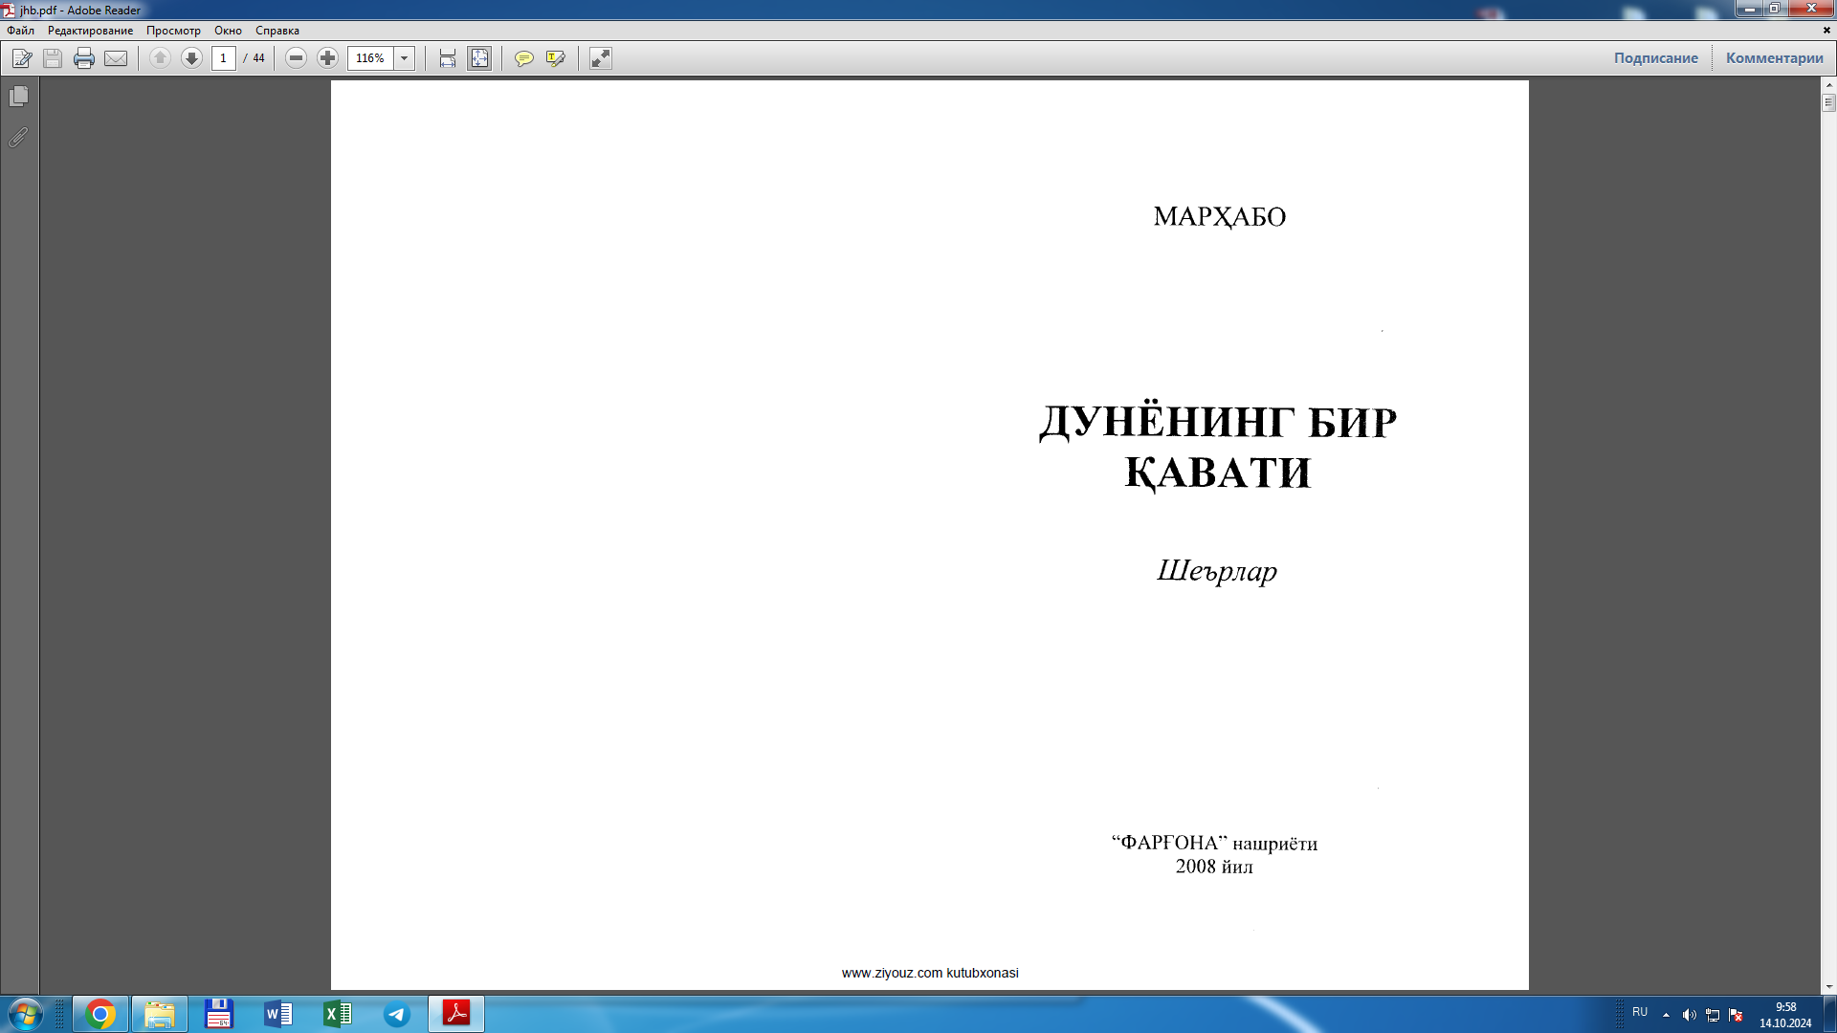Open the Attachments paperclip panel
The height and width of the screenshot is (1033, 1837).
click(x=18, y=138)
